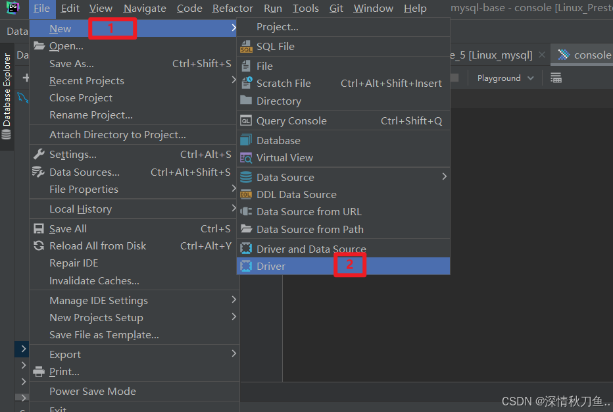Select Close Project
This screenshot has height=412, width=613.
pos(134,98)
